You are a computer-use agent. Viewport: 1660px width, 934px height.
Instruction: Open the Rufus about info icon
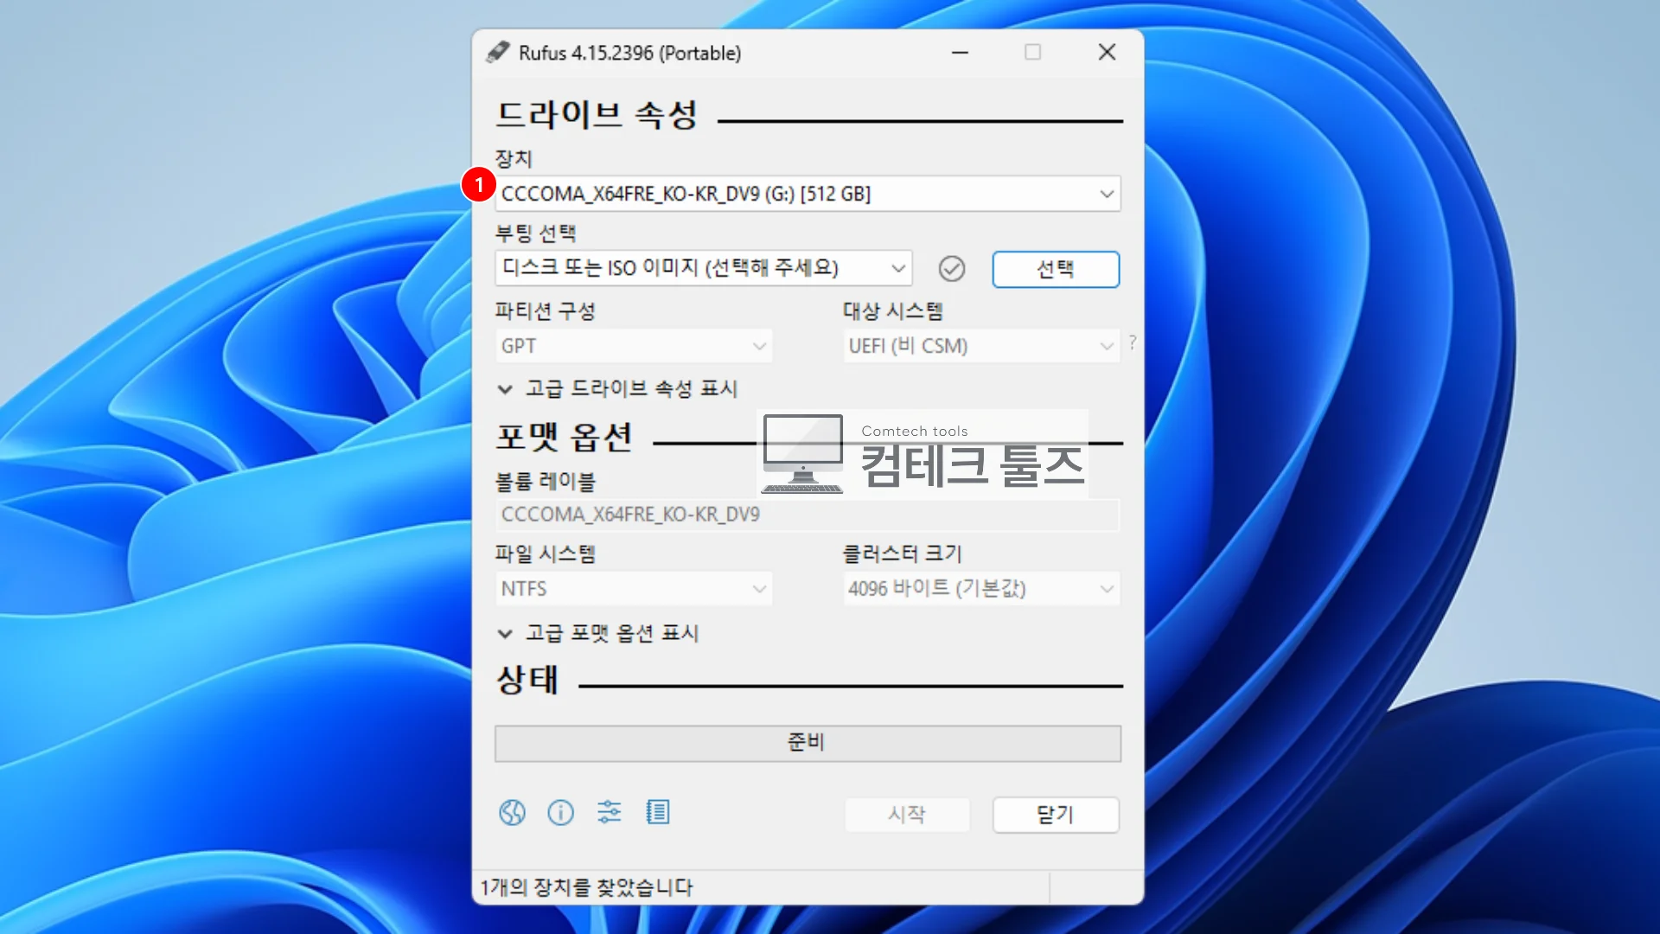[x=560, y=812]
